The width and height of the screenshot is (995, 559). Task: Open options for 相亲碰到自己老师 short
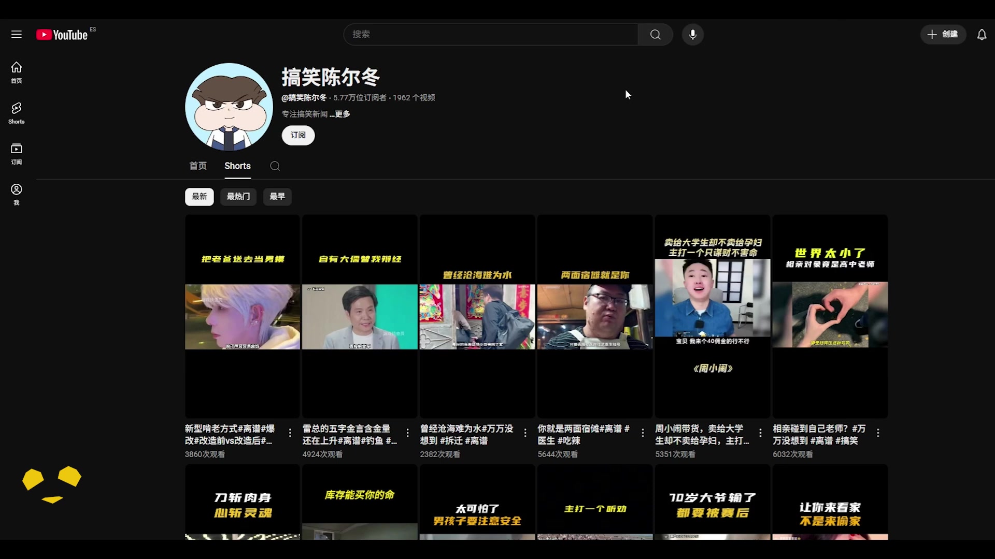point(878,433)
